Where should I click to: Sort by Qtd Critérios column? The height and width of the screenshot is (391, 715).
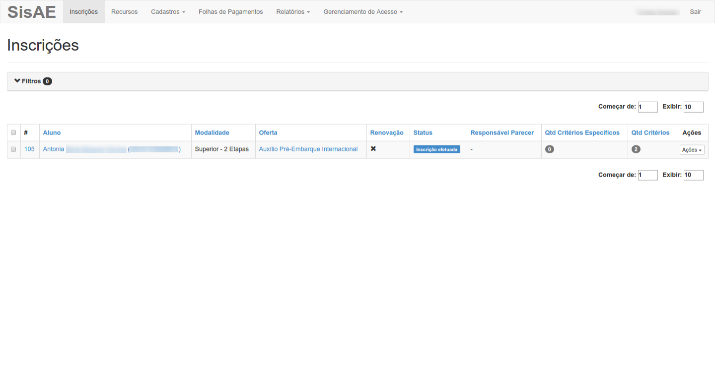(650, 132)
